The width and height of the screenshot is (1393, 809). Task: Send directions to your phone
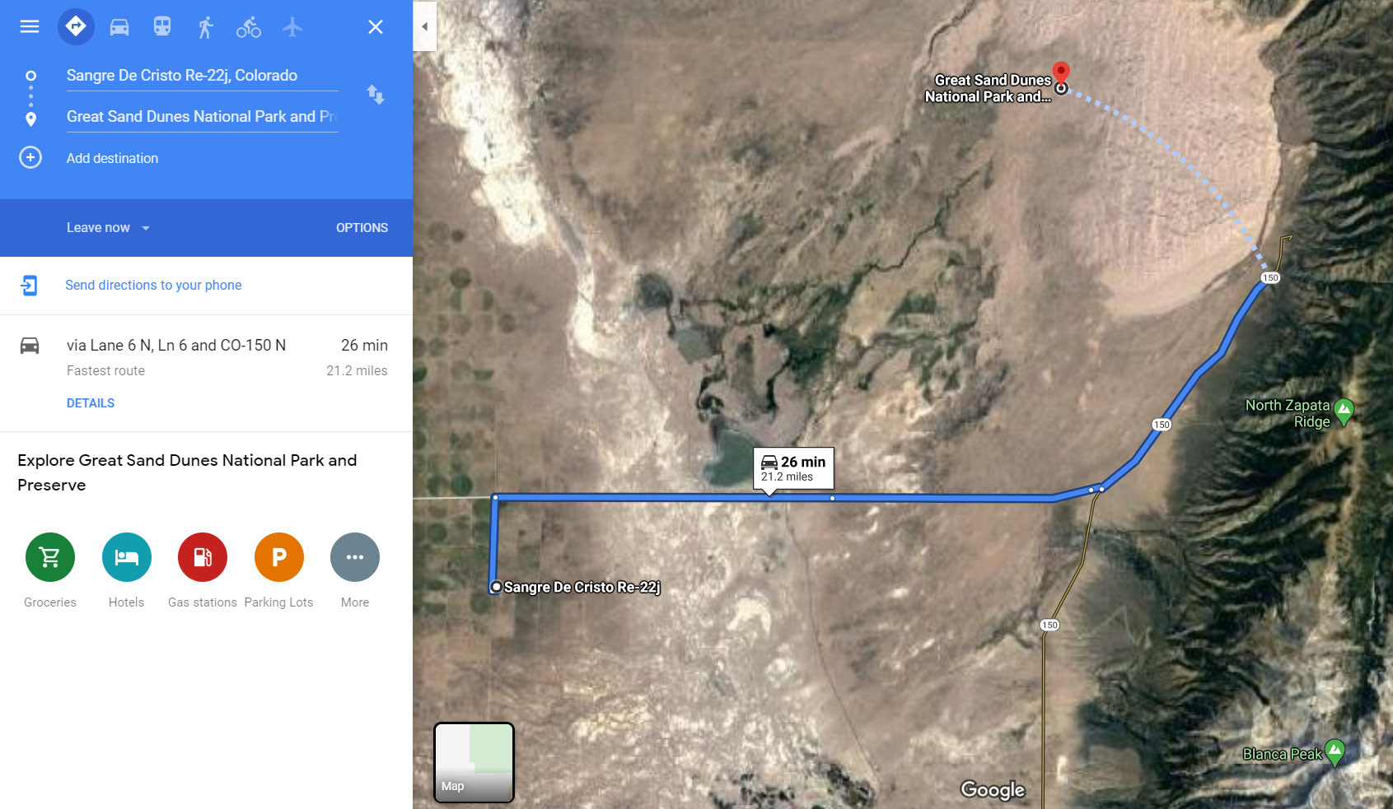[153, 285]
